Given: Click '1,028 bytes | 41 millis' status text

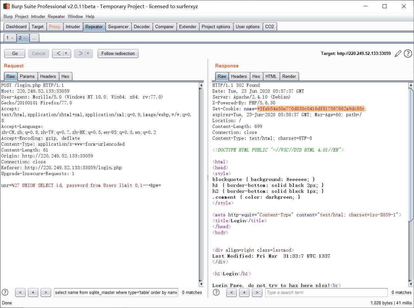Looking at the screenshot, I should (391, 303).
